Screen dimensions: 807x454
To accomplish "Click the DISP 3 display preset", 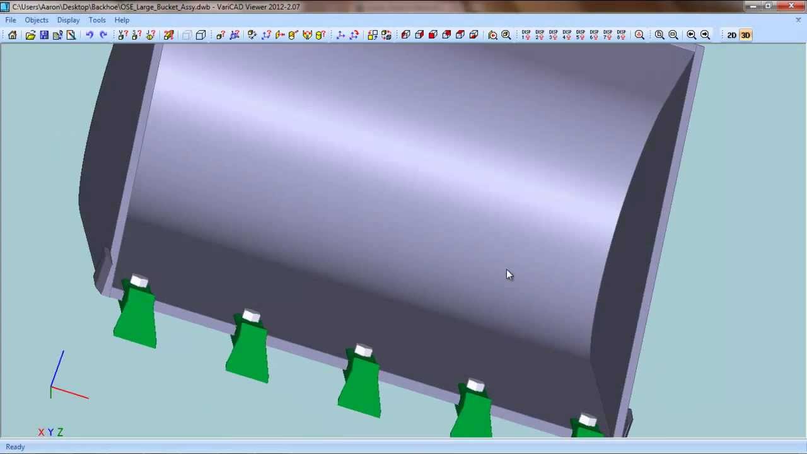I will (x=553, y=35).
